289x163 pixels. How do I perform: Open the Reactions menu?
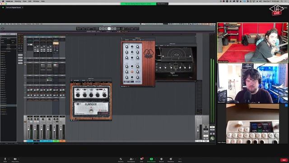pyautogui.click(x=171, y=160)
